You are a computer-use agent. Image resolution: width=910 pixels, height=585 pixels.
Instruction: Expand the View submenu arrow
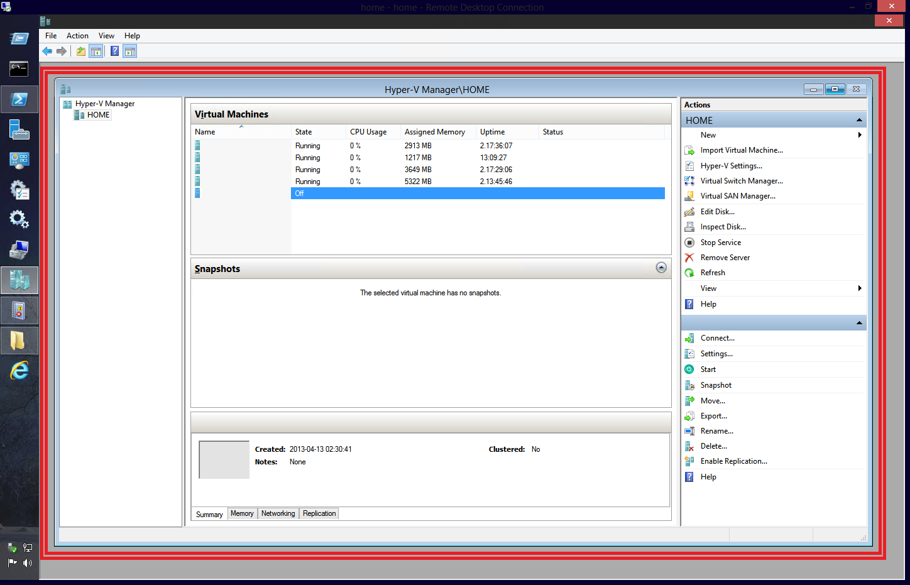pos(859,288)
